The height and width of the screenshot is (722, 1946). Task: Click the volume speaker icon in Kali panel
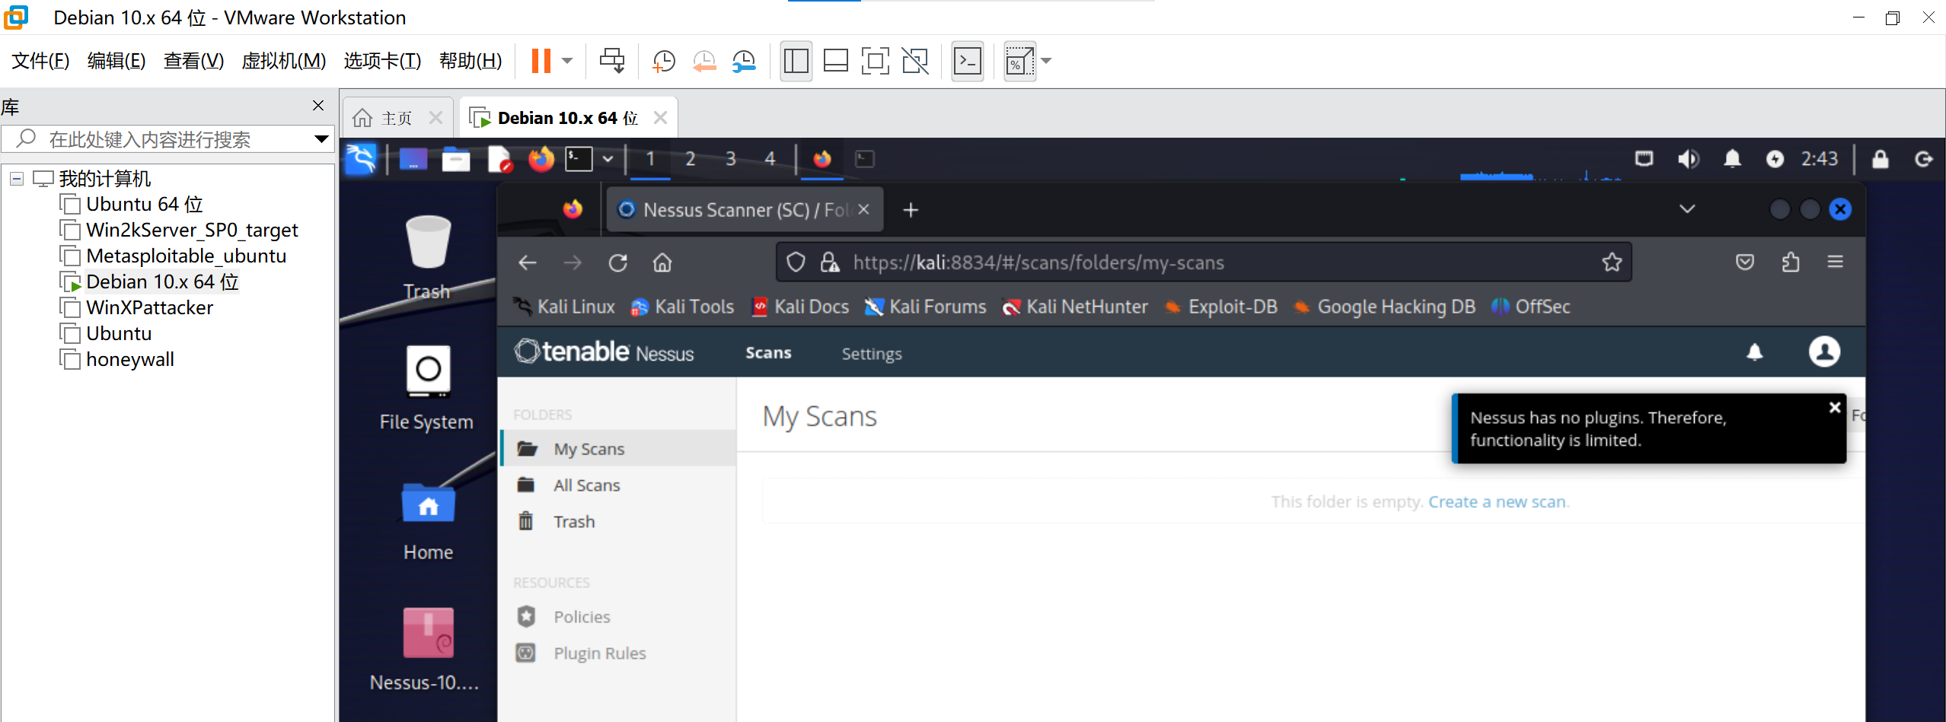pyautogui.click(x=1688, y=159)
